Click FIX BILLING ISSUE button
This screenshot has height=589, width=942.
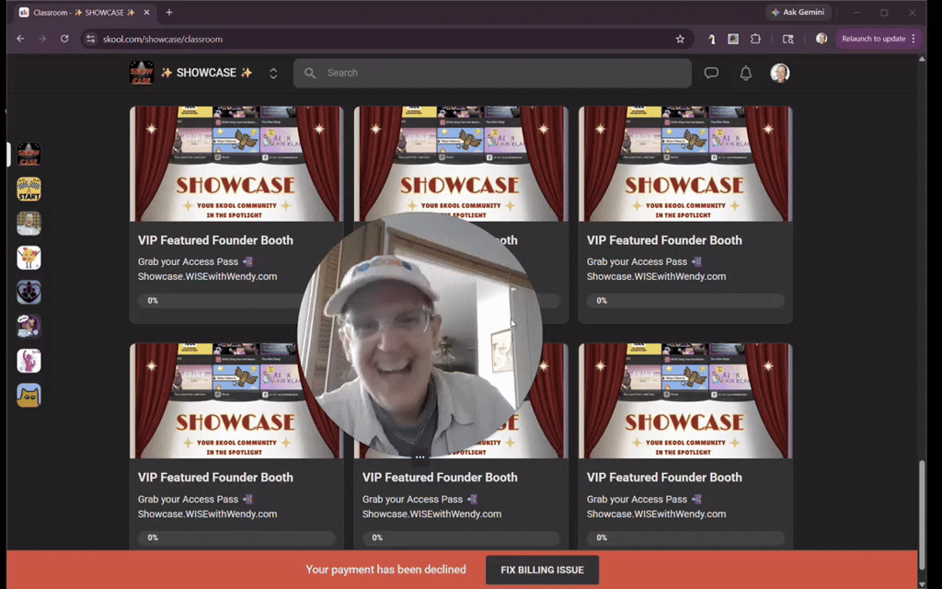[x=542, y=570]
